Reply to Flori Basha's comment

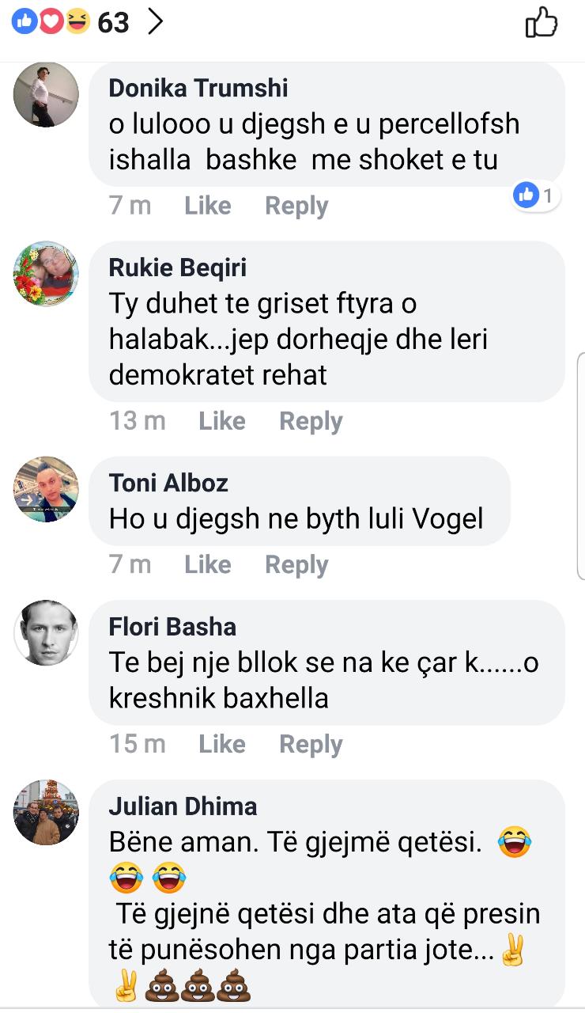pos(311,744)
